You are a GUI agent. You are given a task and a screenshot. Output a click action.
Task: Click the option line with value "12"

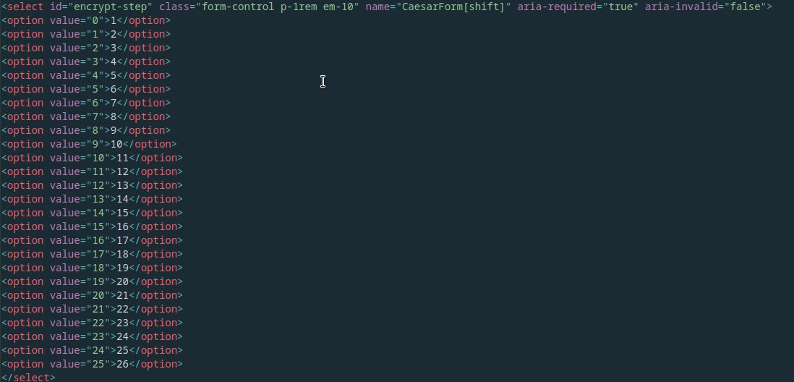(92, 185)
